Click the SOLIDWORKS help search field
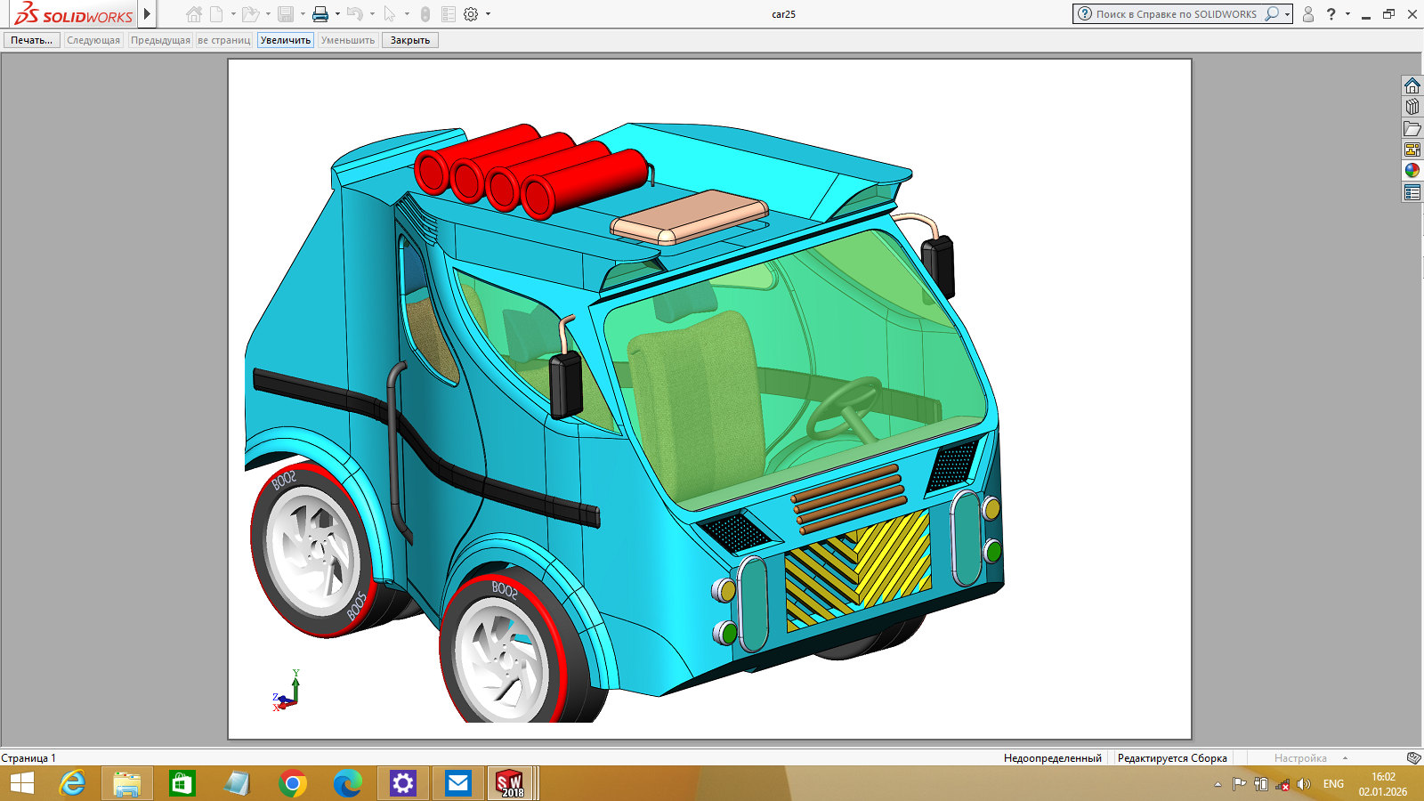The height and width of the screenshot is (801, 1424). tap(1175, 14)
